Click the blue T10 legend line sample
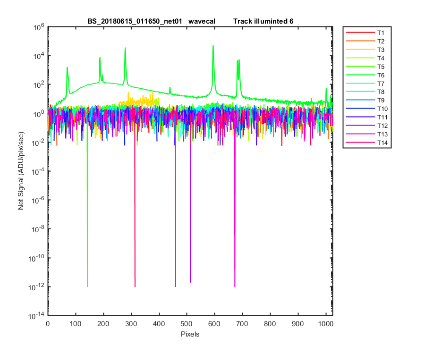Screen dimensions: 425x354 point(360,109)
